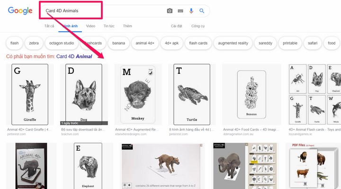Click toysandgames.ie source text
This screenshot has width=341, height=189.
[300, 134]
